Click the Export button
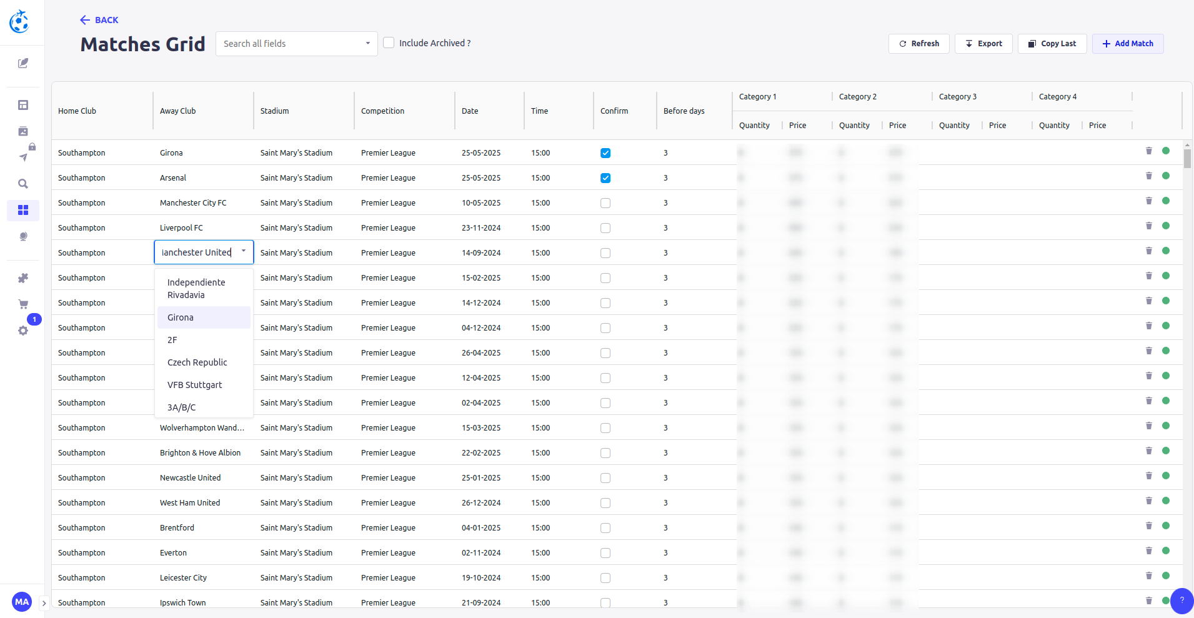1194x618 pixels. pyautogui.click(x=983, y=44)
